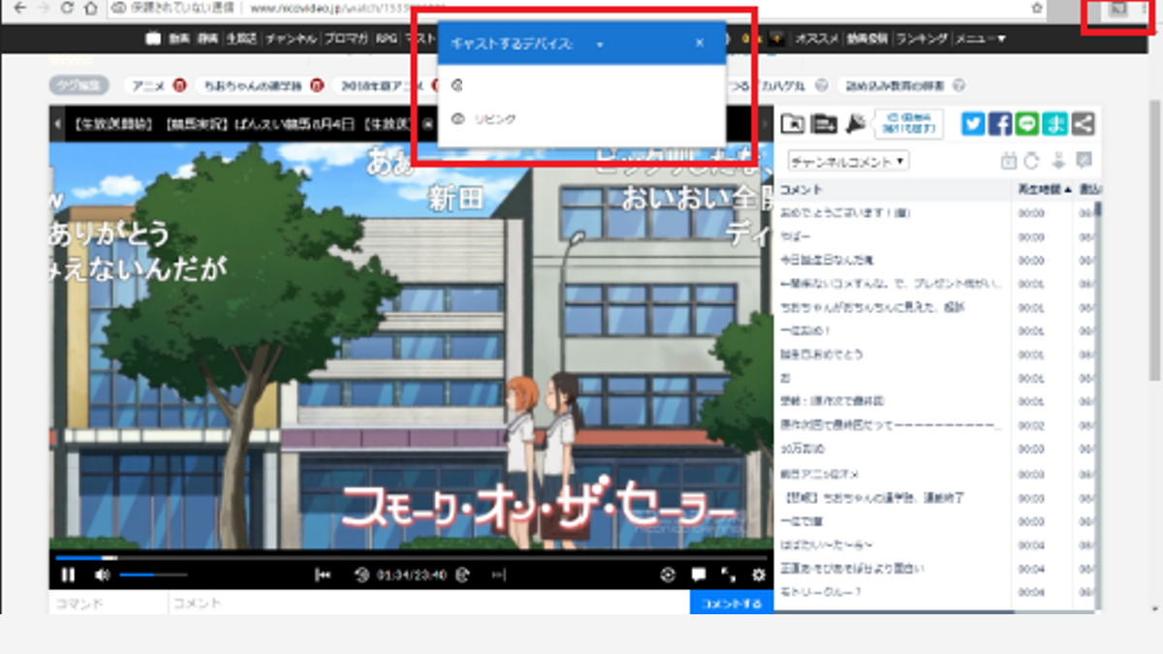
Task: Jump to the video start with the skip-back icon
Action: tap(324, 575)
